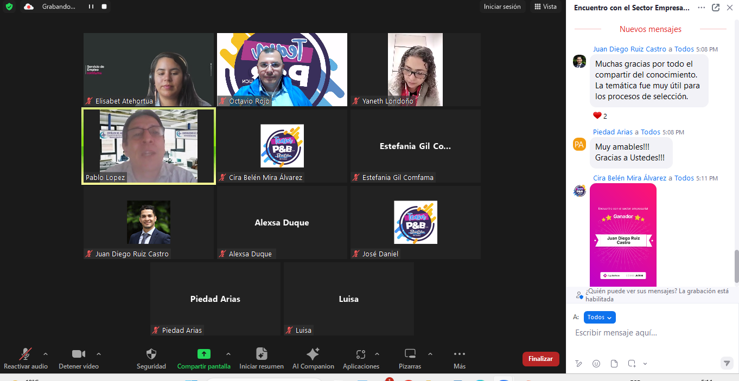Open the Todos recipient dropdown
Viewport: 739px width, 381px height.
[600, 317]
